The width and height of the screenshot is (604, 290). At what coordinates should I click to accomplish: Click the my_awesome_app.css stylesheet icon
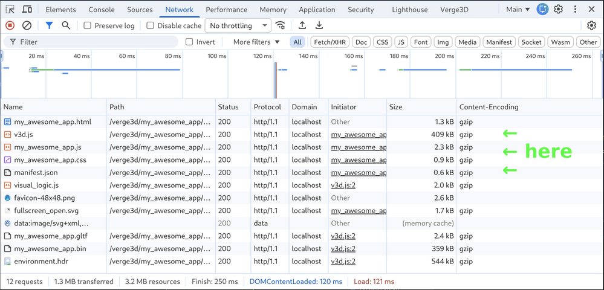7,160
